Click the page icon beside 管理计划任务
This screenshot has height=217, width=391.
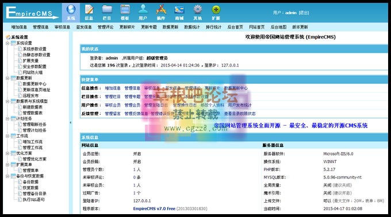(x=20, y=130)
